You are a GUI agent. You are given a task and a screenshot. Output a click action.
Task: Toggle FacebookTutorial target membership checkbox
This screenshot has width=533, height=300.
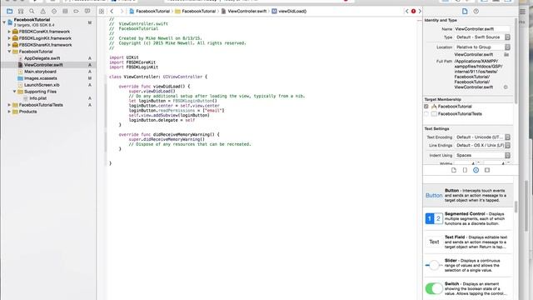coord(426,107)
